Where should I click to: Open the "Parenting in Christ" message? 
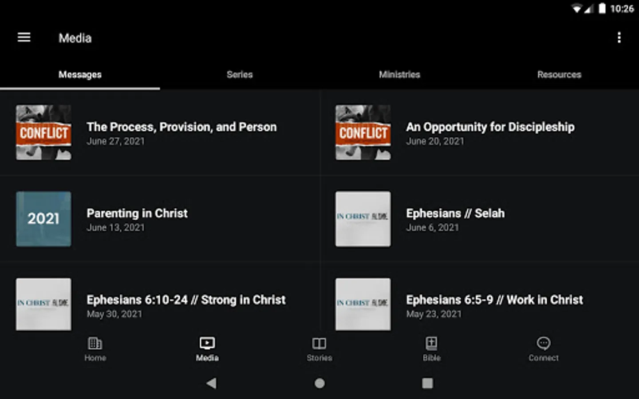point(137,214)
